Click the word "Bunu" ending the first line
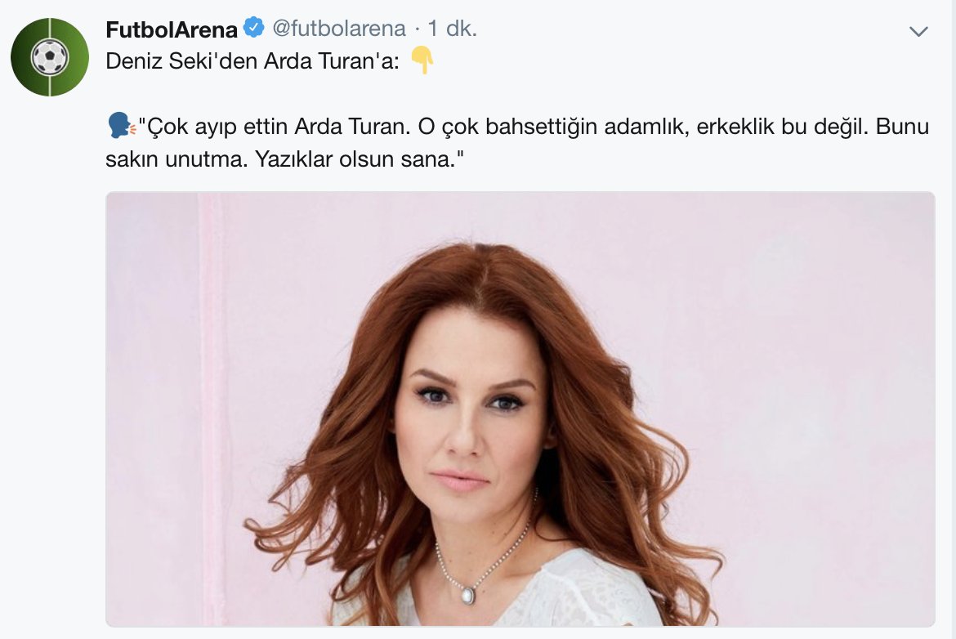The height and width of the screenshot is (639, 956). pos(902,127)
